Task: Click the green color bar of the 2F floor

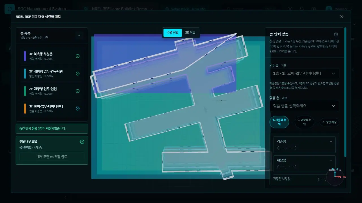Action: pos(25,91)
